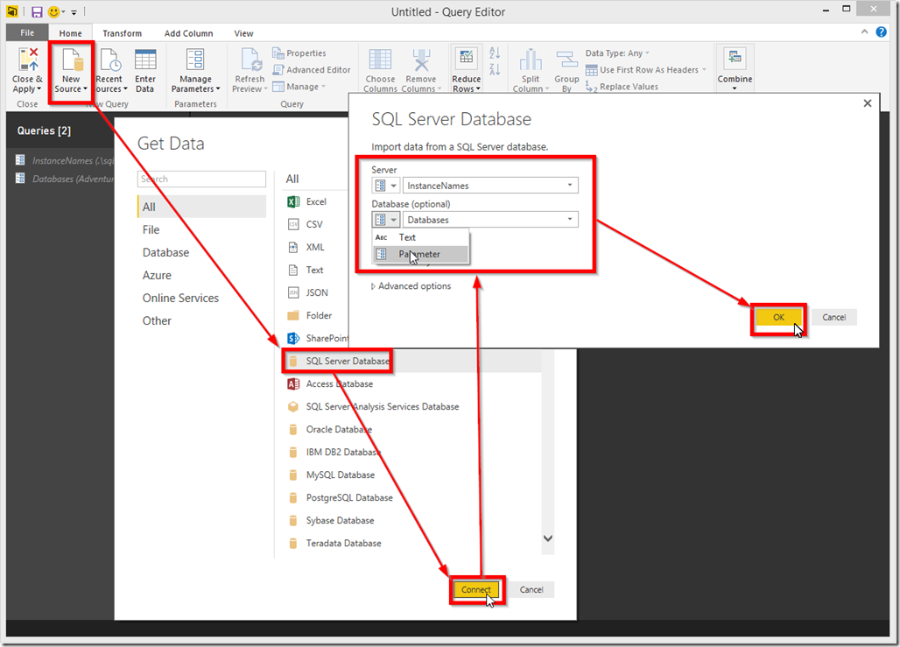900x647 pixels.
Task: Select XML data source
Action: coord(306,248)
